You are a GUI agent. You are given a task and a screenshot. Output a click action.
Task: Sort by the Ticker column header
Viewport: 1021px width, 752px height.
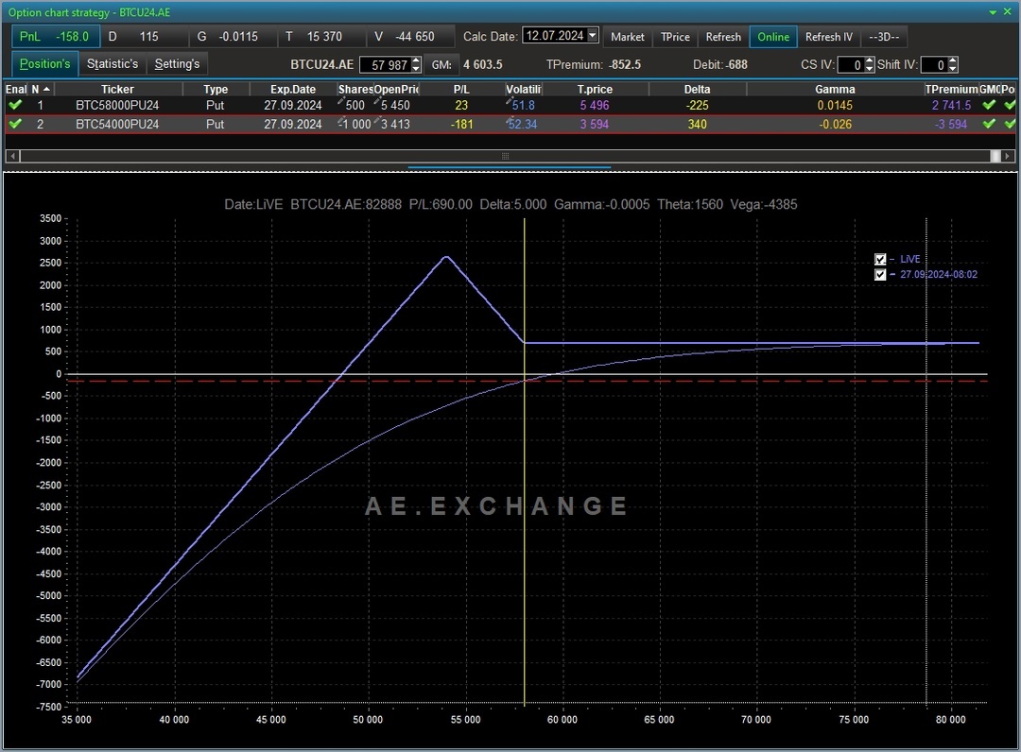[117, 89]
